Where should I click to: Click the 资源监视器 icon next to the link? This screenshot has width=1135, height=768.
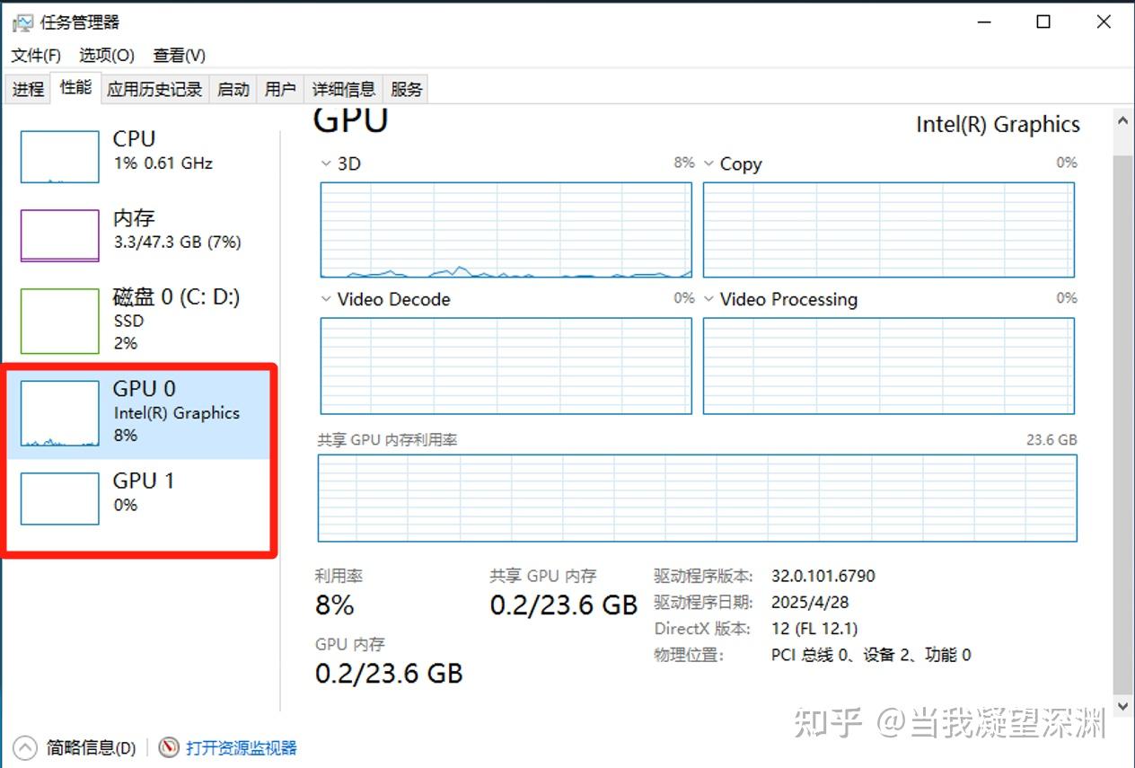[167, 747]
